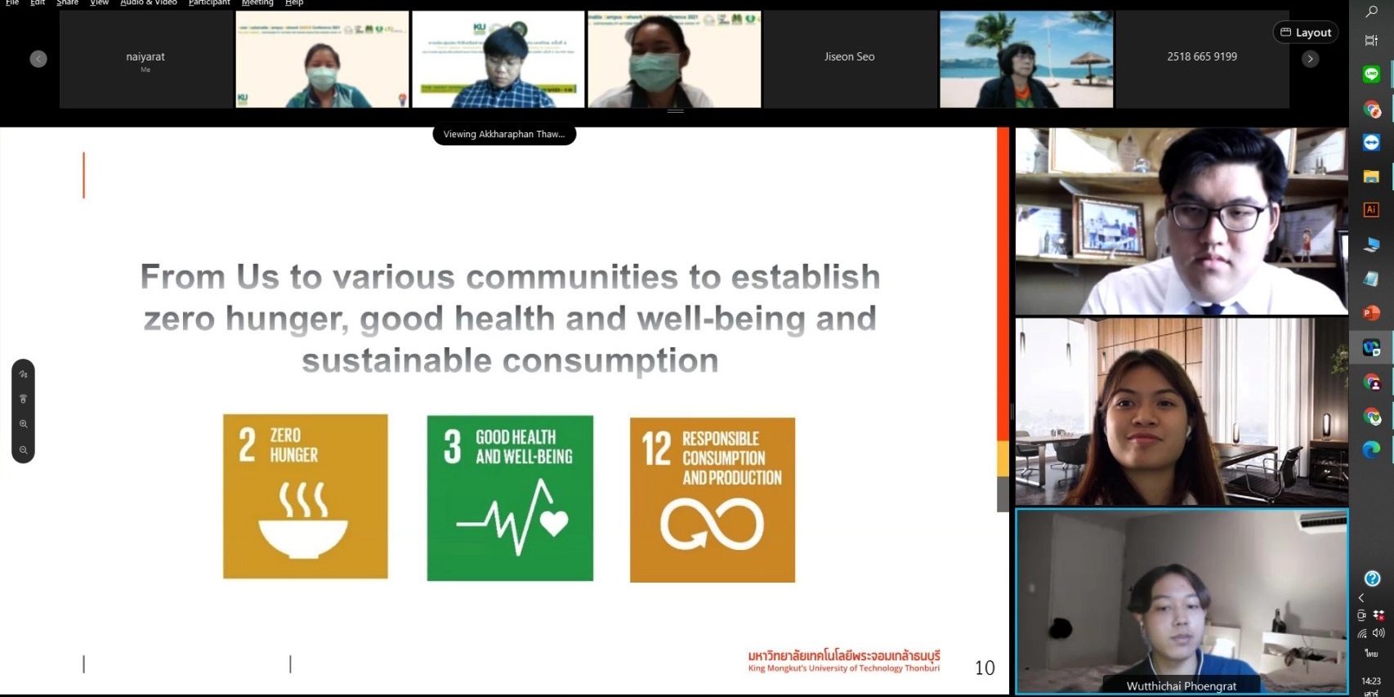Image resolution: width=1394 pixels, height=697 pixels.
Task: Open the Participant menu
Action: click(x=209, y=3)
